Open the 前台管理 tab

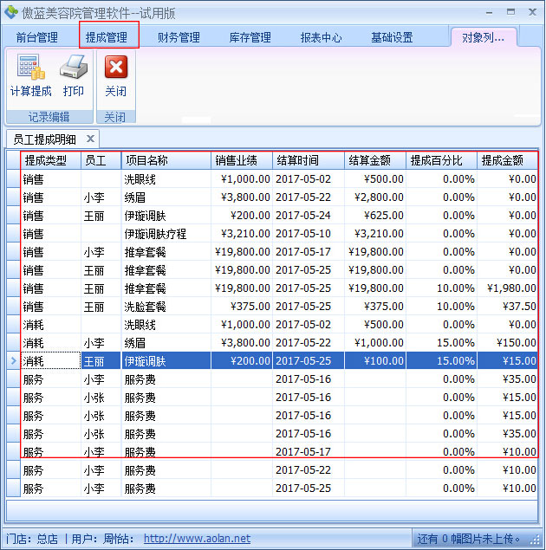point(37,37)
